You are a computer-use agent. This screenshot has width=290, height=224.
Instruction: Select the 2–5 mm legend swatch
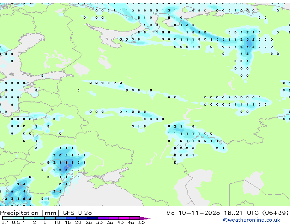(x=39, y=218)
